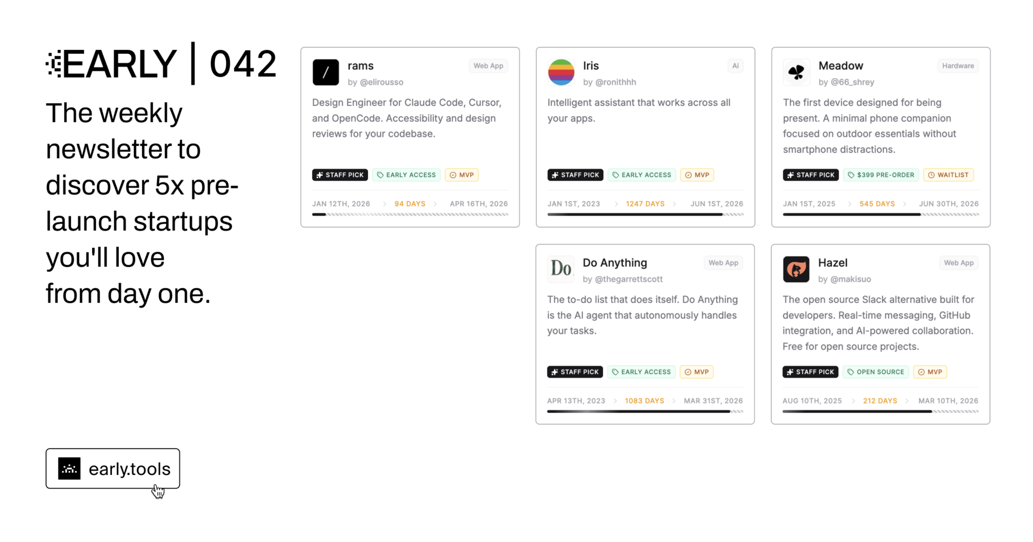Open the @thegarrettscott author link
This screenshot has width=1033, height=542.
click(628, 279)
